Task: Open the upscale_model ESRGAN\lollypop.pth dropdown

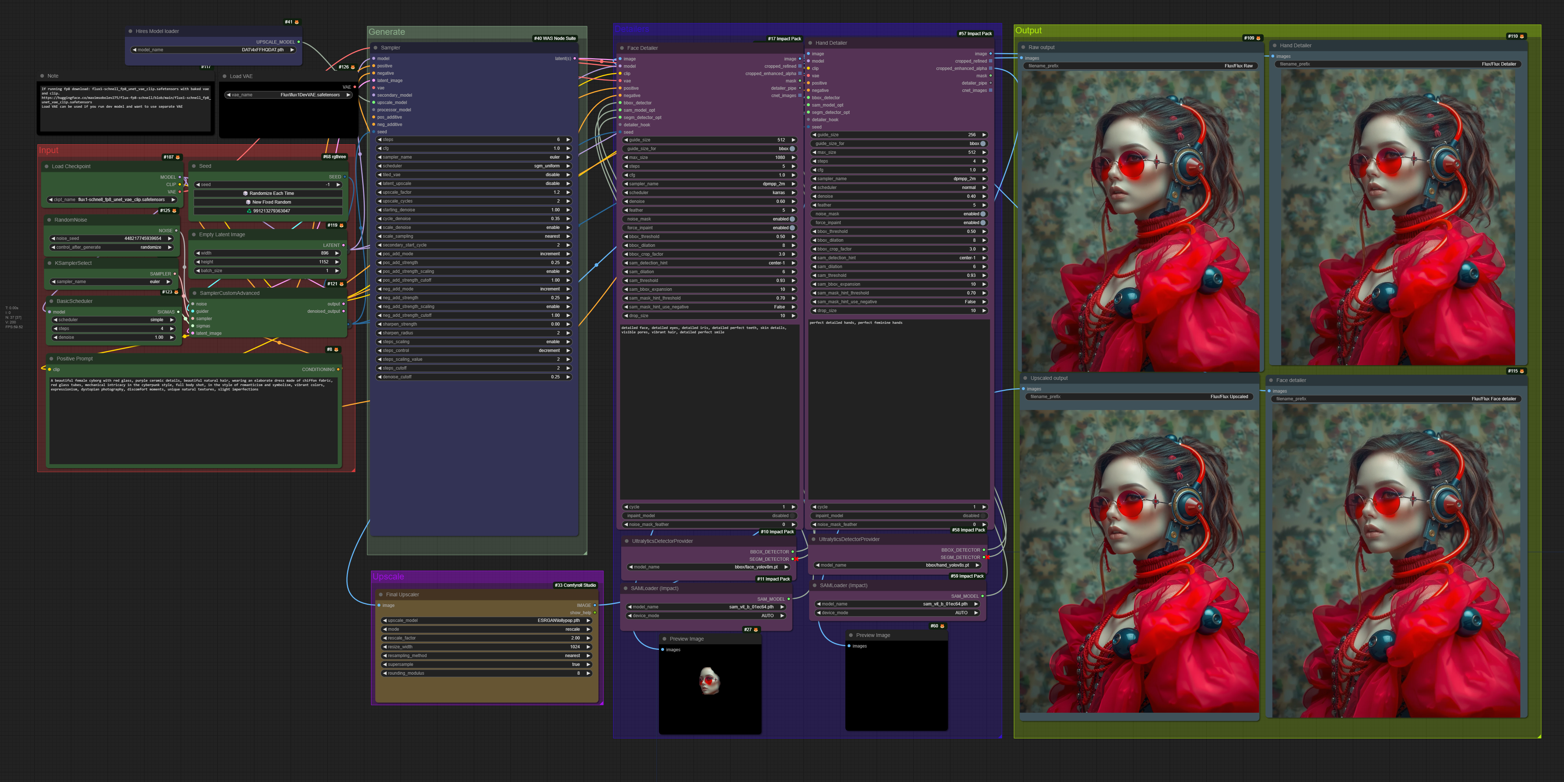Action: 486,620
